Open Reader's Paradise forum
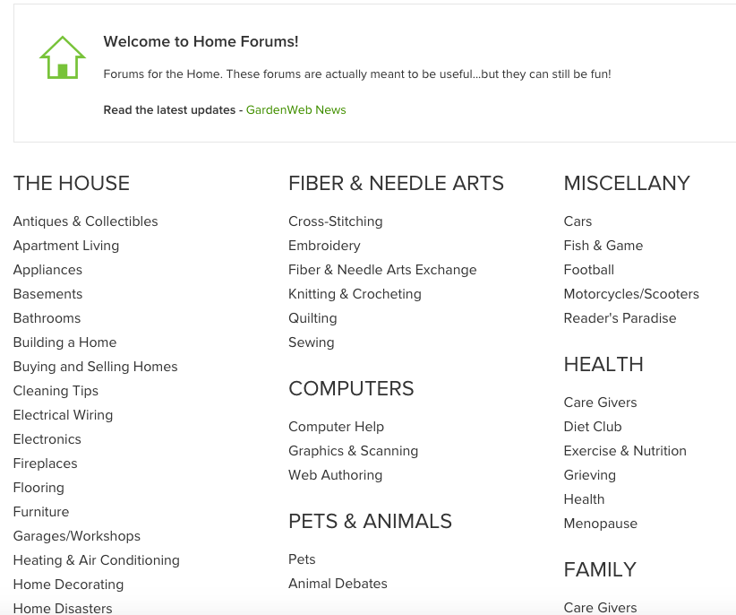This screenshot has width=736, height=615. pos(620,318)
